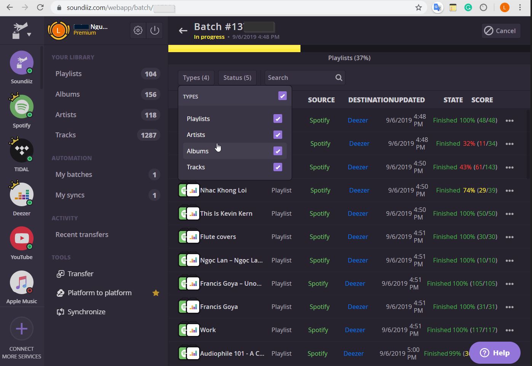Click the Grammarly extension icon
Screen dimensions: 532x366
pyautogui.click(x=468, y=8)
